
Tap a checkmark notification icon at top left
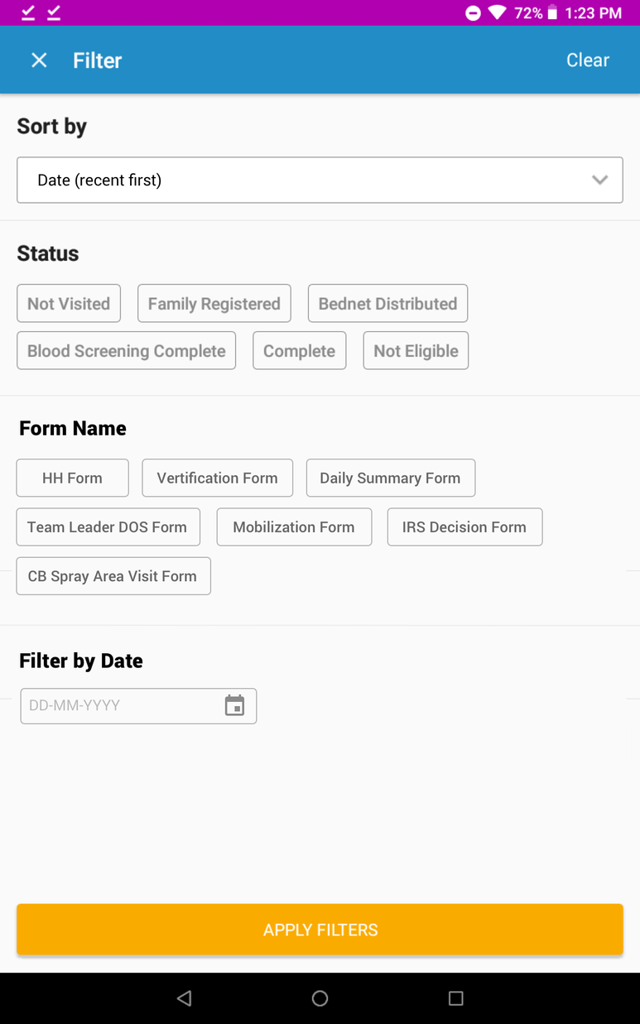(26, 12)
